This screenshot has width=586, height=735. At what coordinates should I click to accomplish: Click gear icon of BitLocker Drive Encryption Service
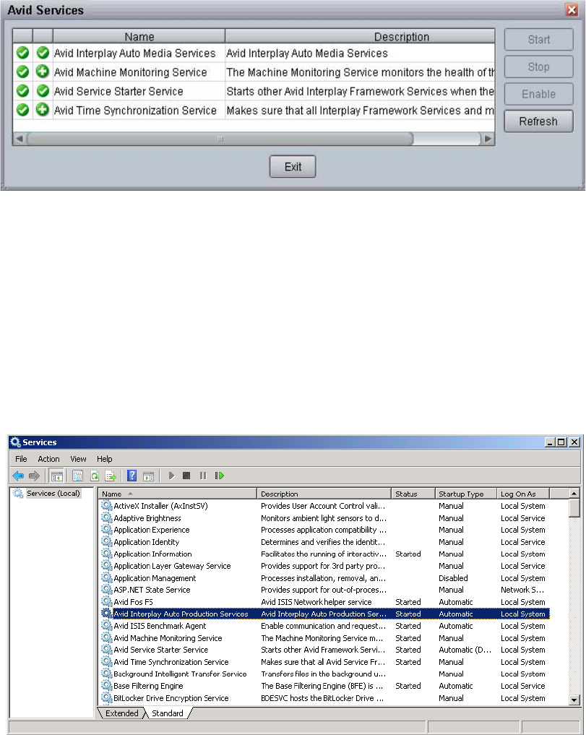pos(107,697)
